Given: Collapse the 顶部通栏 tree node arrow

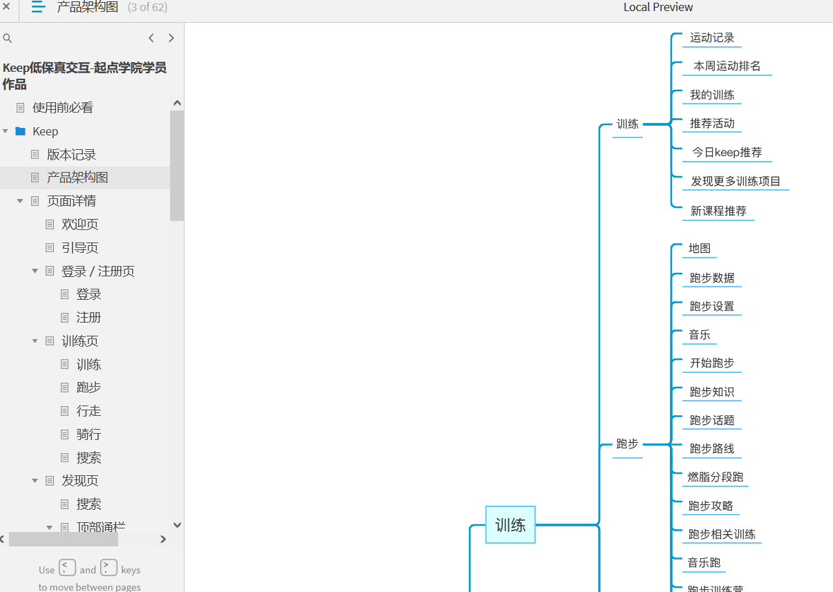Looking at the screenshot, I should (50, 527).
